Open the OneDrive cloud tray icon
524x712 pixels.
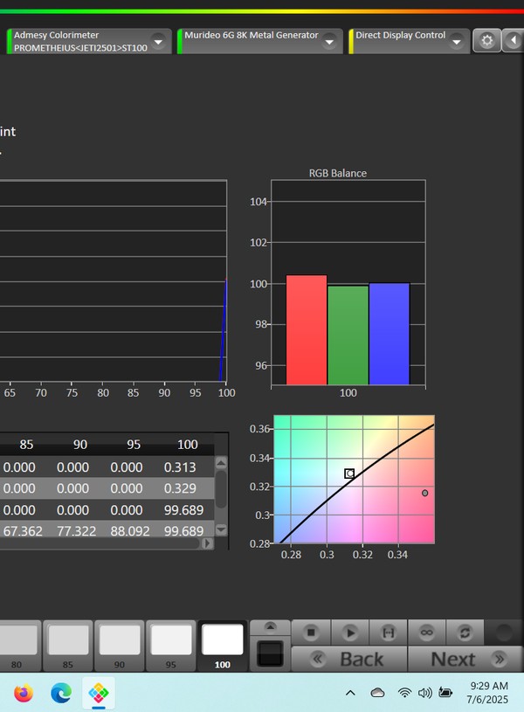[x=377, y=693]
